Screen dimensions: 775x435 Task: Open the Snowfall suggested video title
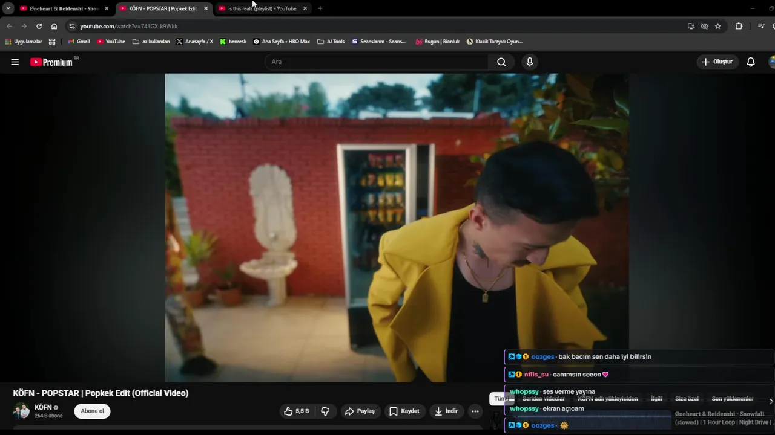coord(723,418)
